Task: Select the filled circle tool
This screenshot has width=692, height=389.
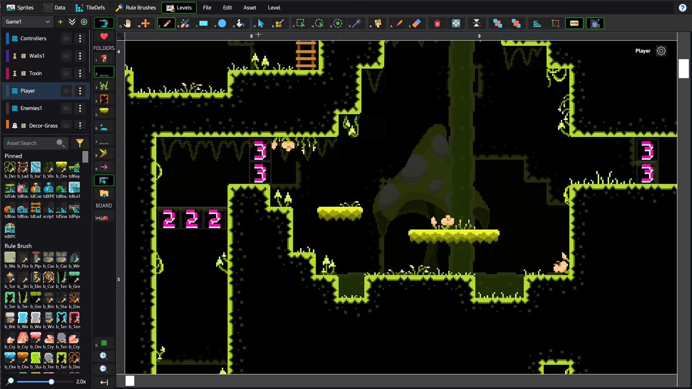Action: 222,23
